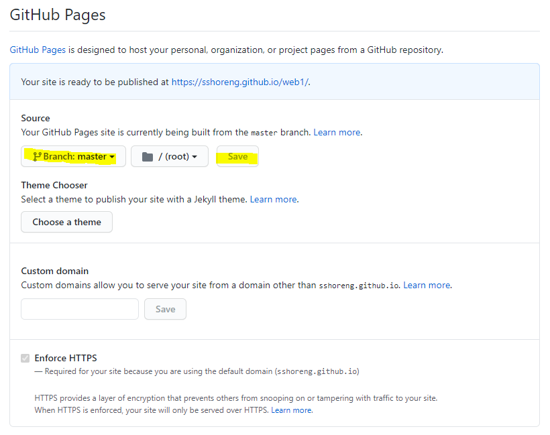Screen dimensions: 550x435
Task: Click Learn more in the Theme Chooser section
Action: [x=273, y=199]
